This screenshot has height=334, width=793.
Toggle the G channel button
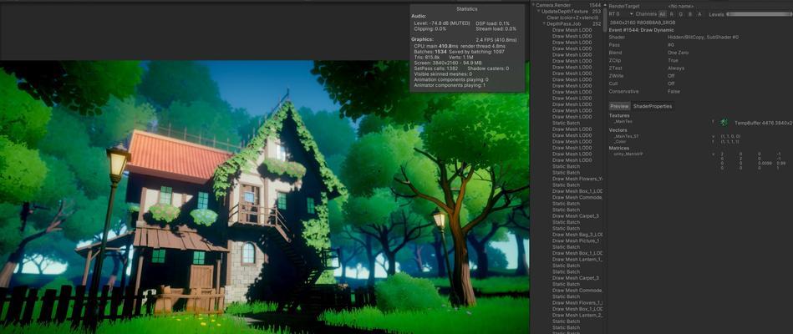point(681,14)
